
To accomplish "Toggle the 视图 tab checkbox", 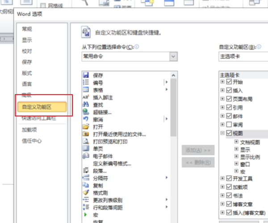I will pos(229,133).
